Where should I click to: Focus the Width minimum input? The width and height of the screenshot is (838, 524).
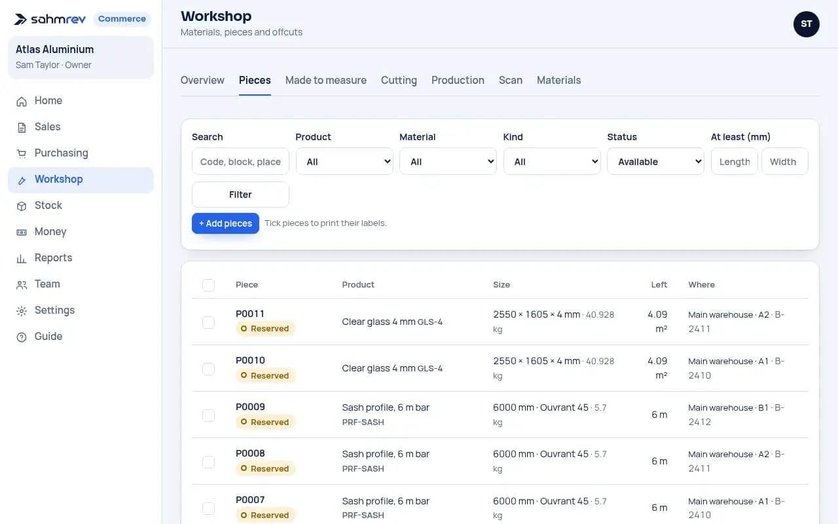click(x=785, y=161)
